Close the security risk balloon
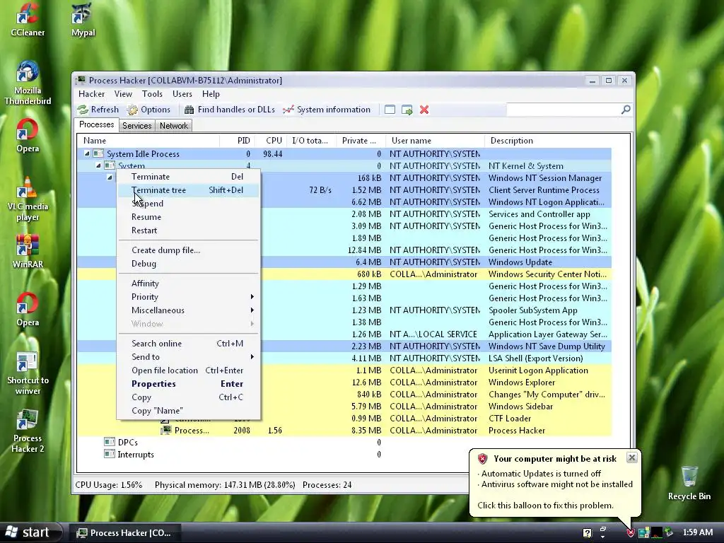Image resolution: width=724 pixels, height=543 pixels. point(631,457)
